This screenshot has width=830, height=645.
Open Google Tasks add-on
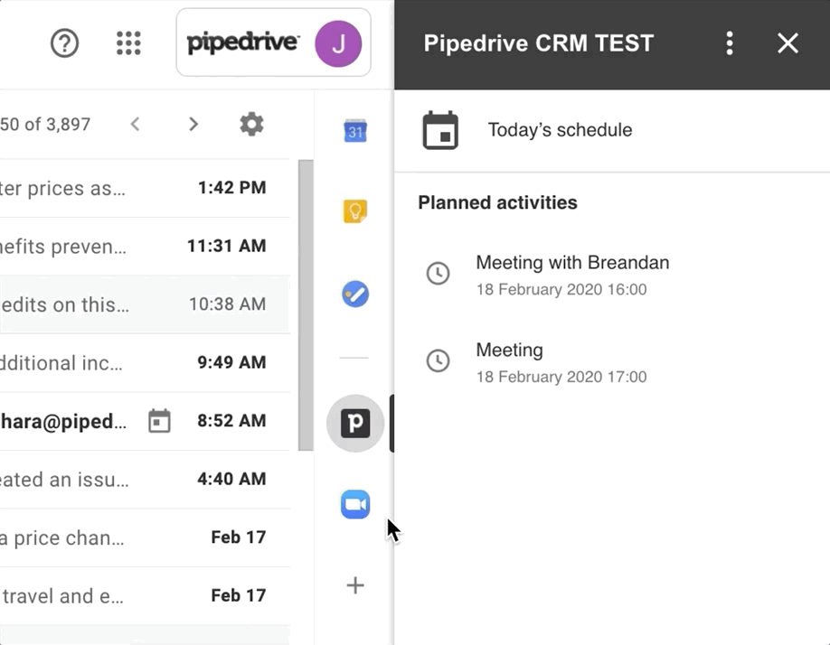click(x=355, y=294)
